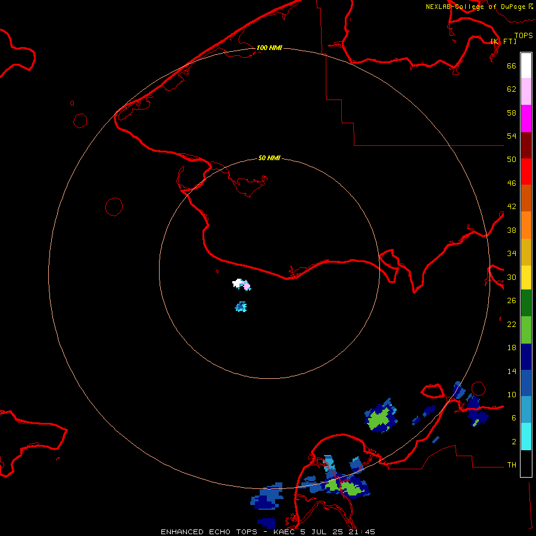Screen dimensions: 536x536
Task: Select the dark red legend swatch
Action: point(526,145)
